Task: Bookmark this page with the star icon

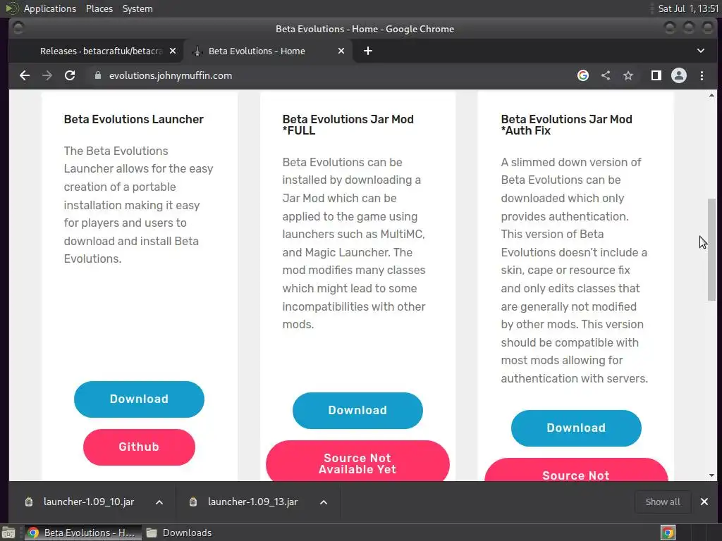Action: (628, 75)
